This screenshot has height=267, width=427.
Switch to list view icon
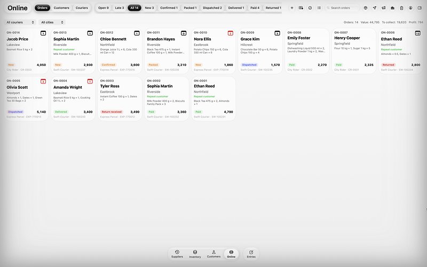pyautogui.click(x=319, y=8)
